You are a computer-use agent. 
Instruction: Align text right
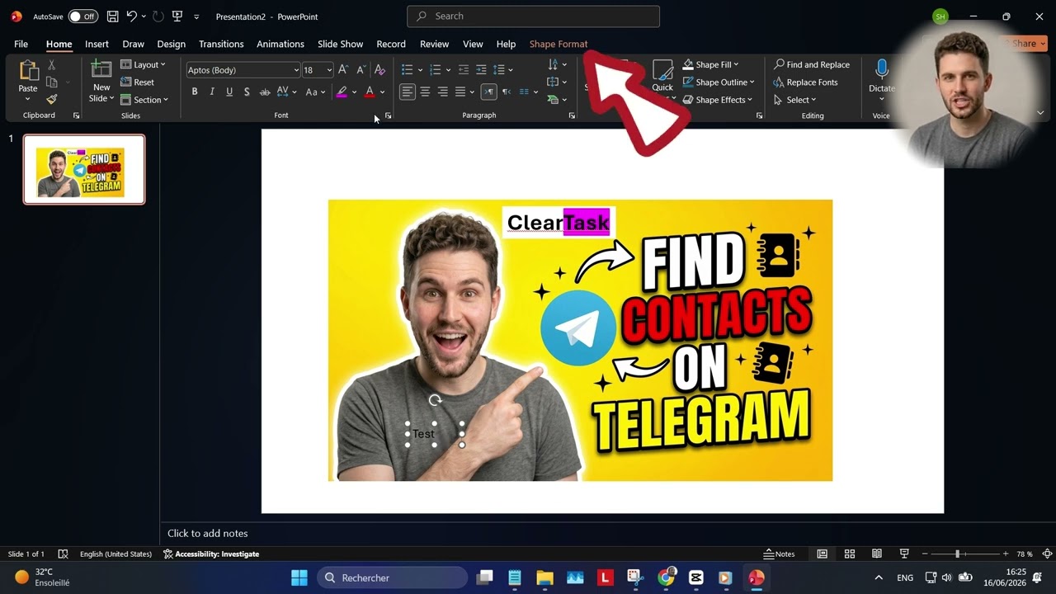pyautogui.click(x=442, y=92)
